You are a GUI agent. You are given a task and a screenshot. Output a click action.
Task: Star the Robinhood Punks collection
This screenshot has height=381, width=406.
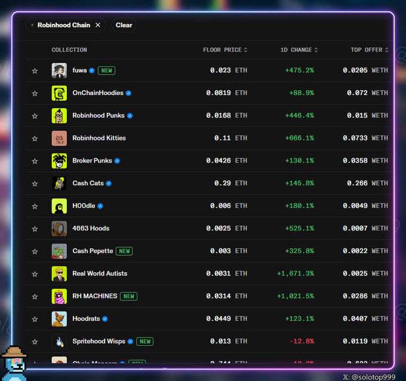[x=35, y=116]
